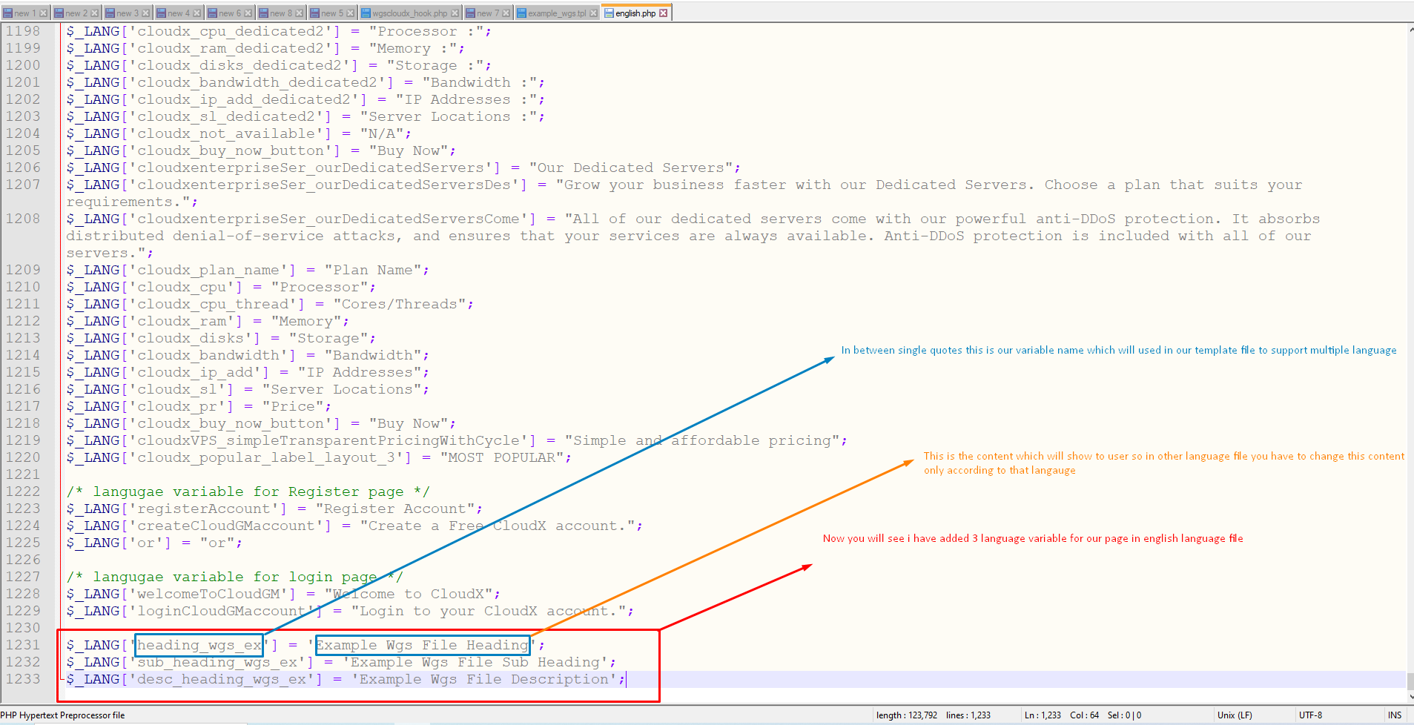Close the english.php tab with its X

click(664, 13)
